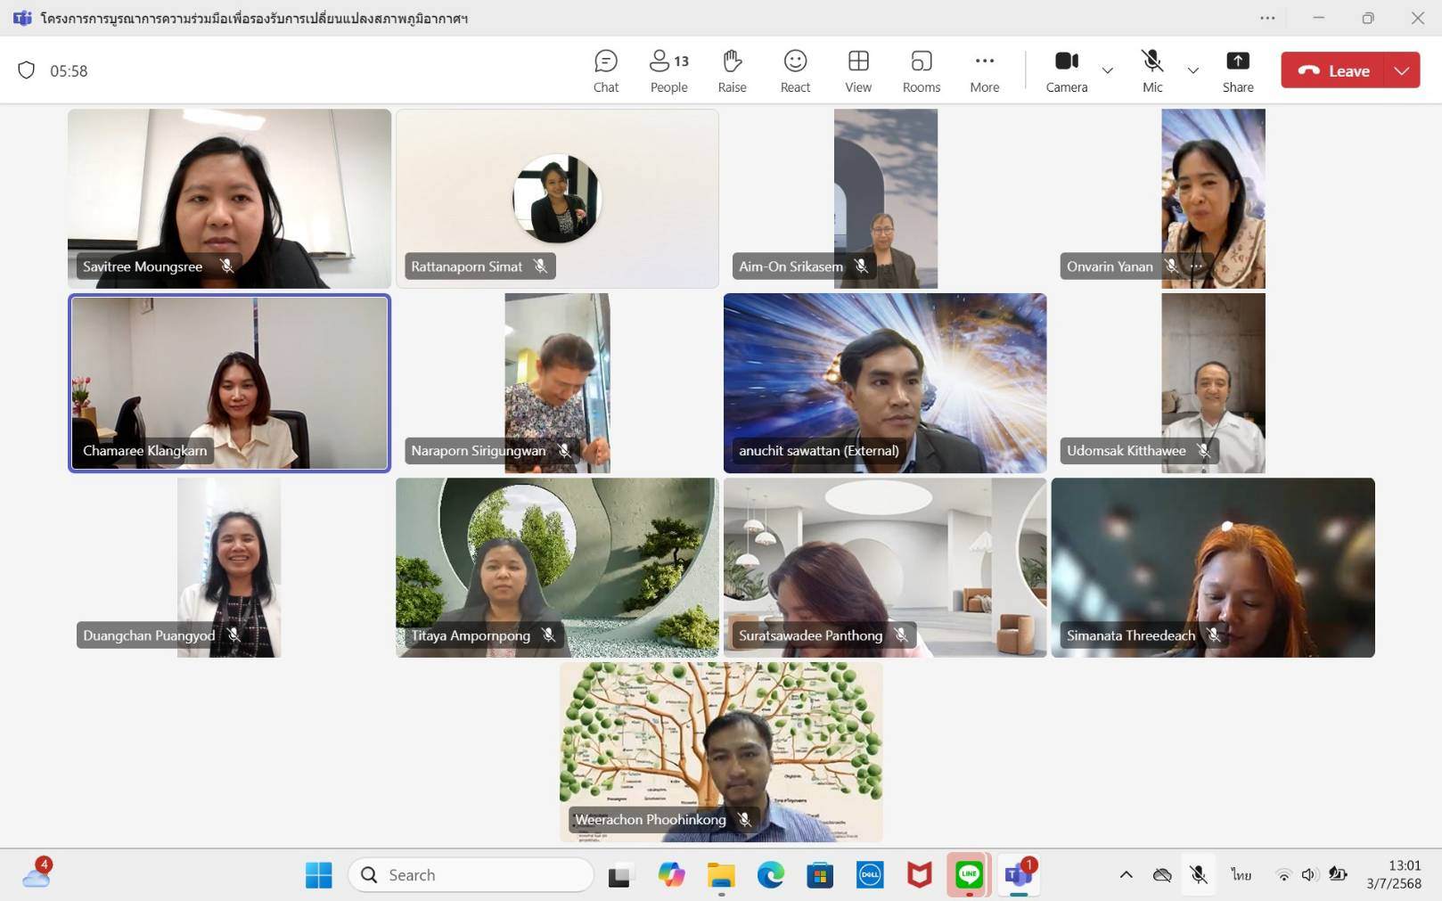The width and height of the screenshot is (1442, 901).
Task: Open breakout Rooms
Action: click(x=921, y=70)
